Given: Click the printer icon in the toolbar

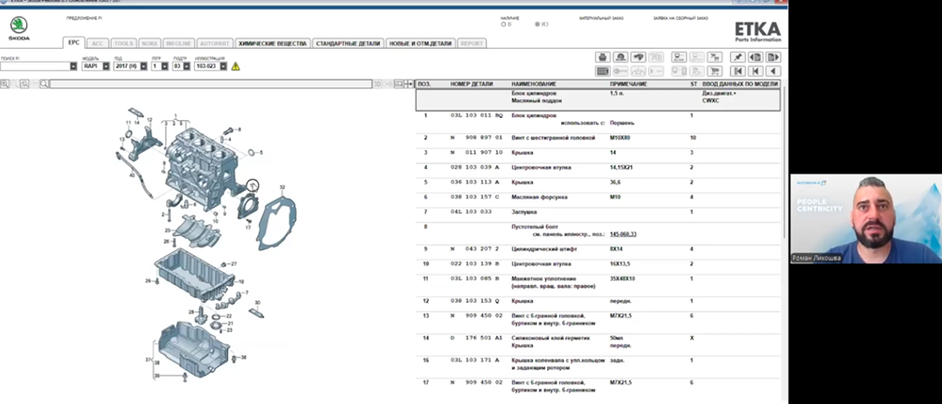Looking at the screenshot, I should click(603, 57).
